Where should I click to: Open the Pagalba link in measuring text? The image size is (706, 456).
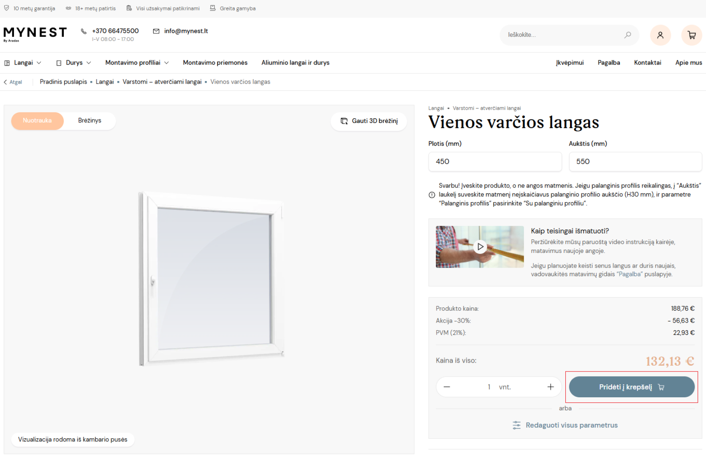click(x=630, y=274)
